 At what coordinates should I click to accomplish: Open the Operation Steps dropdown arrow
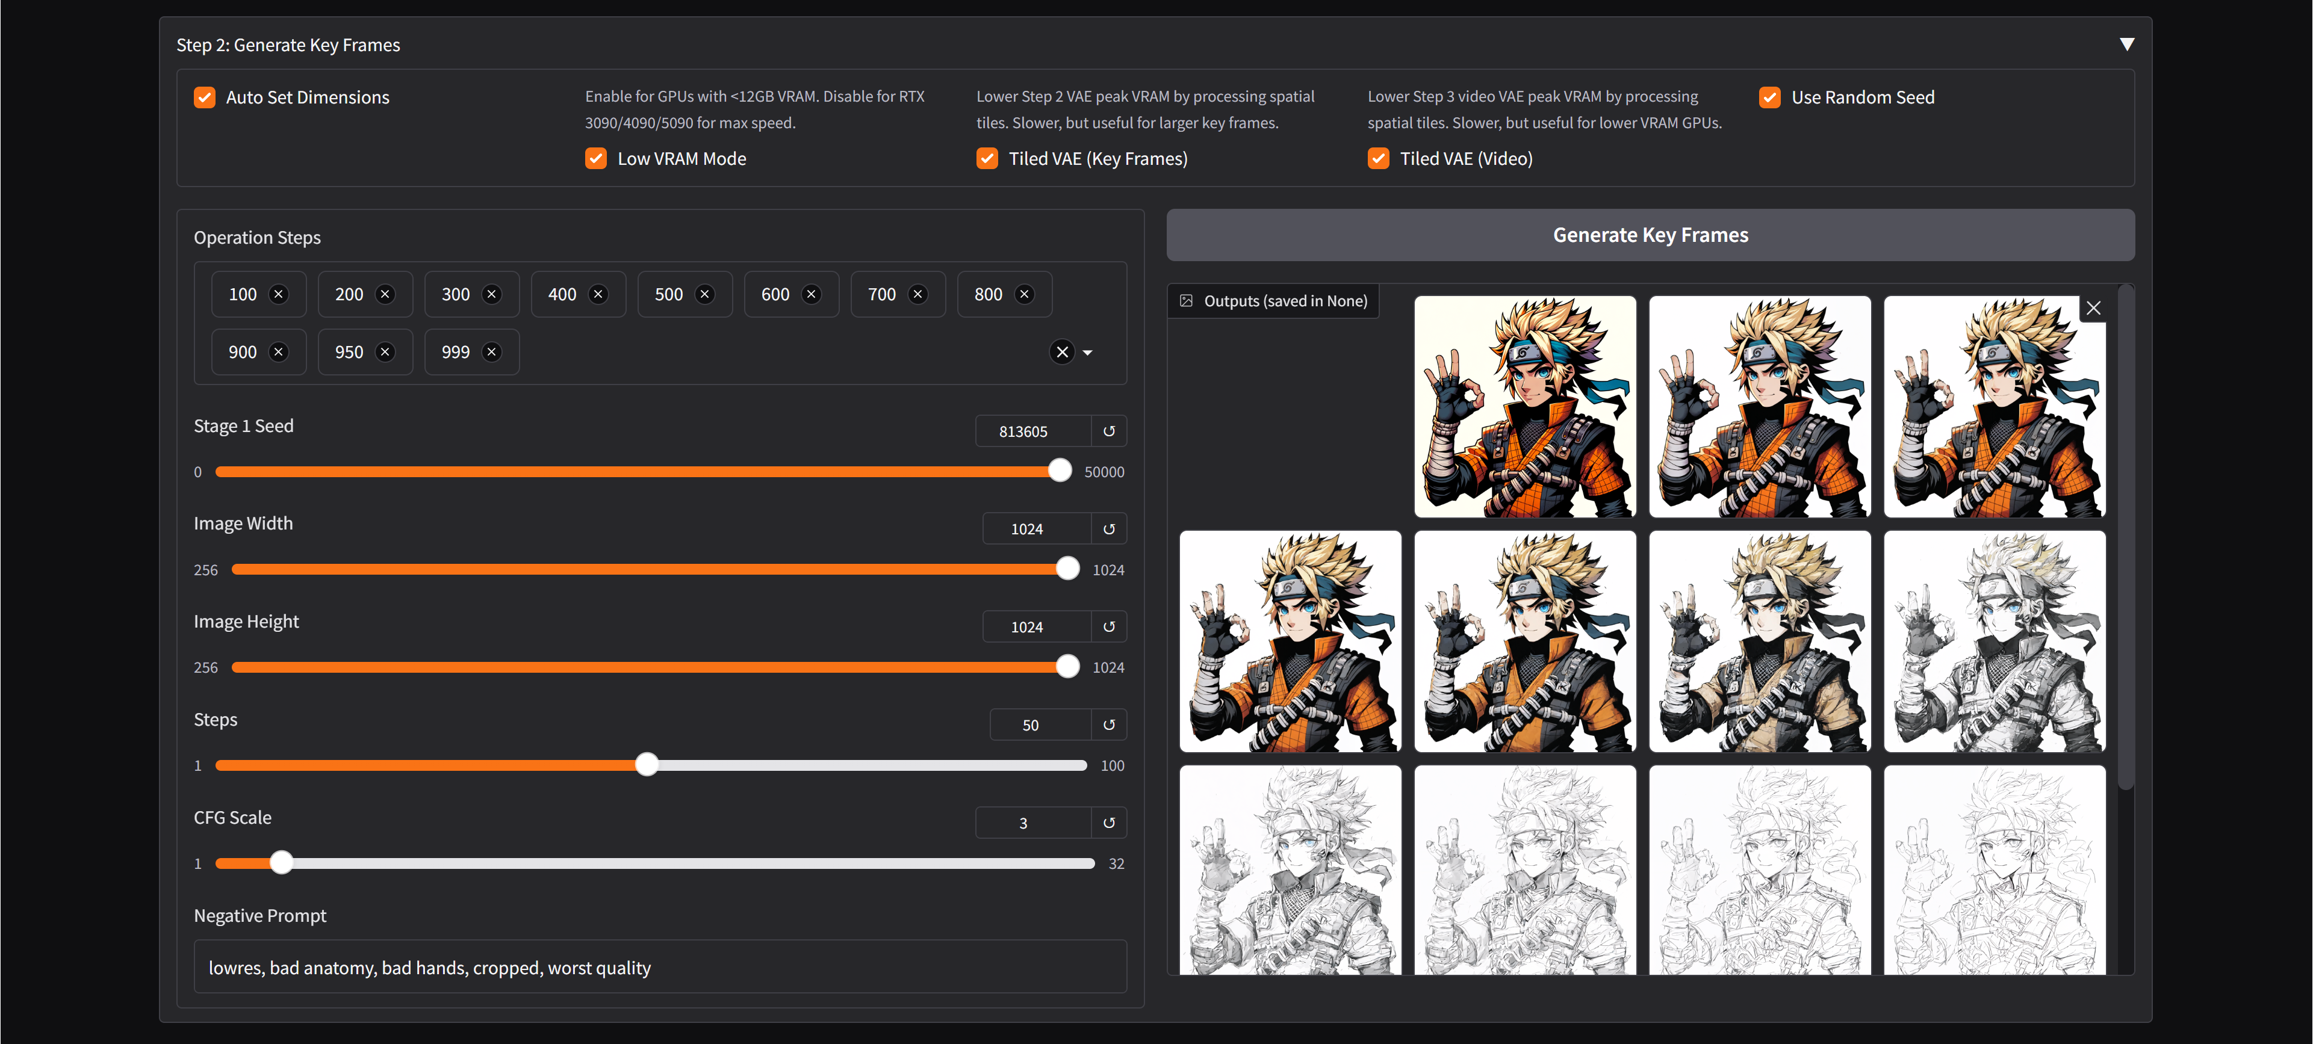pos(1087,353)
